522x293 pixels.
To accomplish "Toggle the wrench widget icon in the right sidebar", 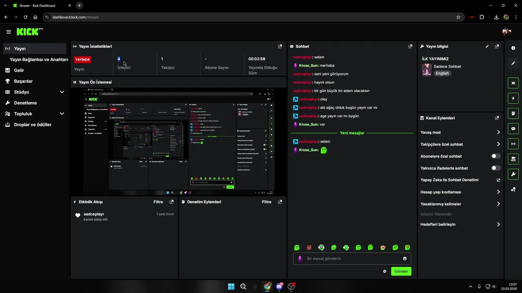I will pyautogui.click(x=513, y=174).
